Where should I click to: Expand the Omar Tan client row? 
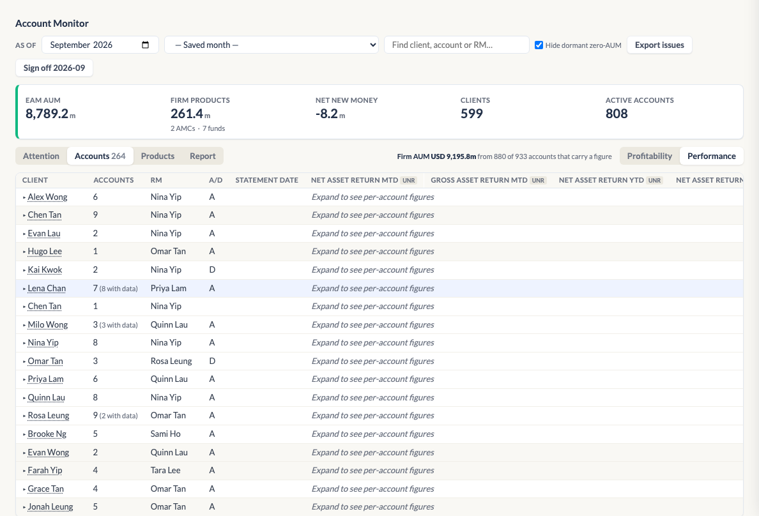click(24, 361)
